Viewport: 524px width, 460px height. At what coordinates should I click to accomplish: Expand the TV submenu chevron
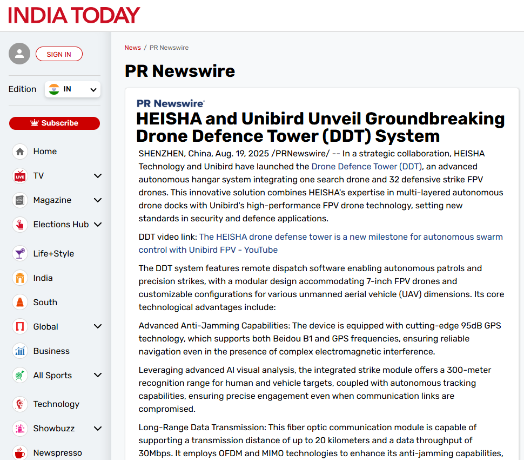click(98, 176)
